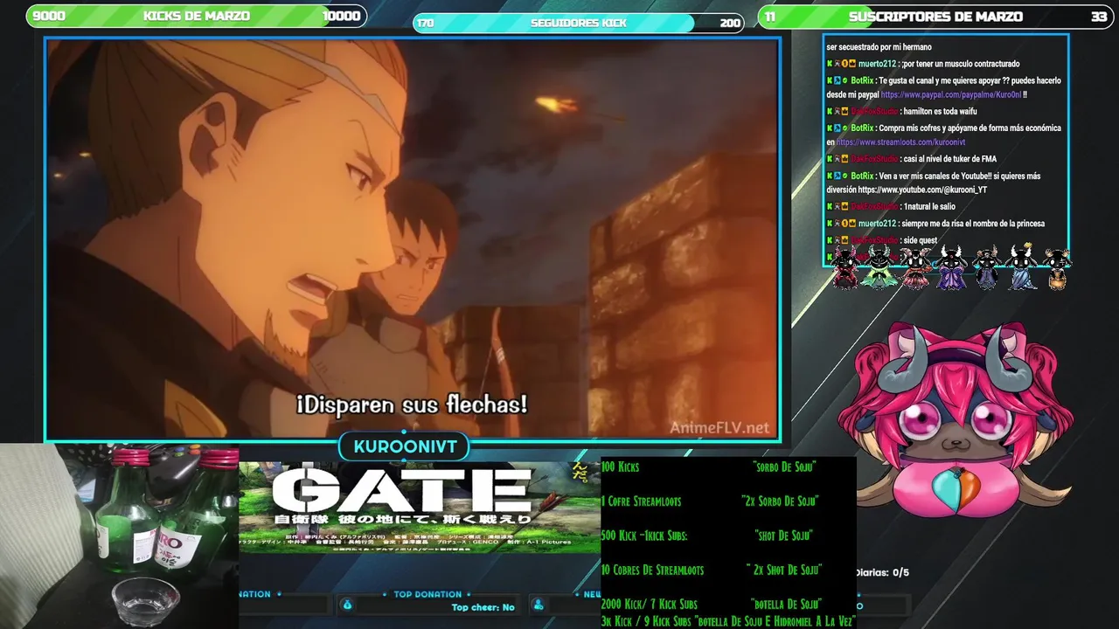Click the Suscriptores de Marzo progress bar

click(935, 16)
